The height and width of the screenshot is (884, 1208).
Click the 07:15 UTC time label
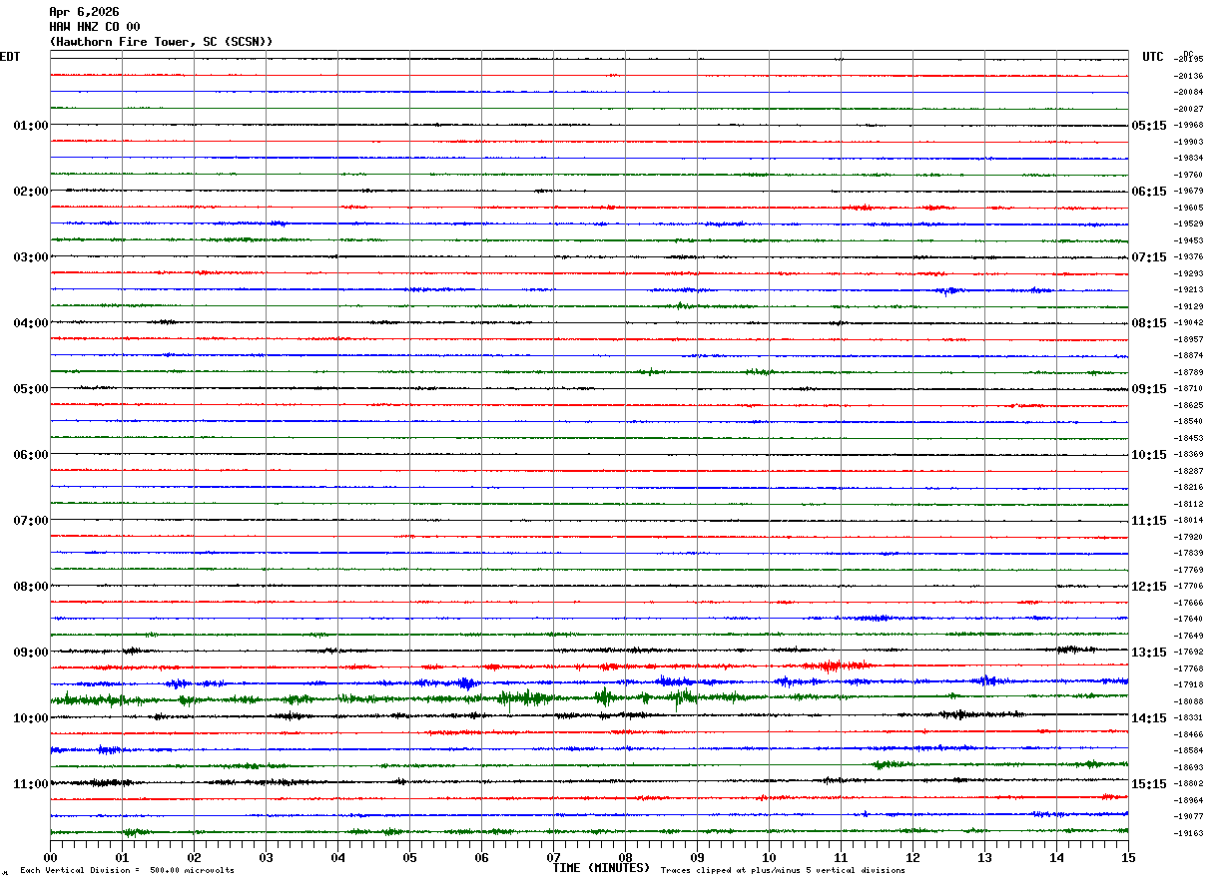pyautogui.click(x=1149, y=257)
